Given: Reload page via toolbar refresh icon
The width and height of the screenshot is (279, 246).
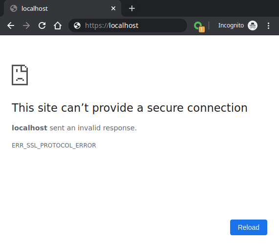Looking at the screenshot, I should point(42,25).
